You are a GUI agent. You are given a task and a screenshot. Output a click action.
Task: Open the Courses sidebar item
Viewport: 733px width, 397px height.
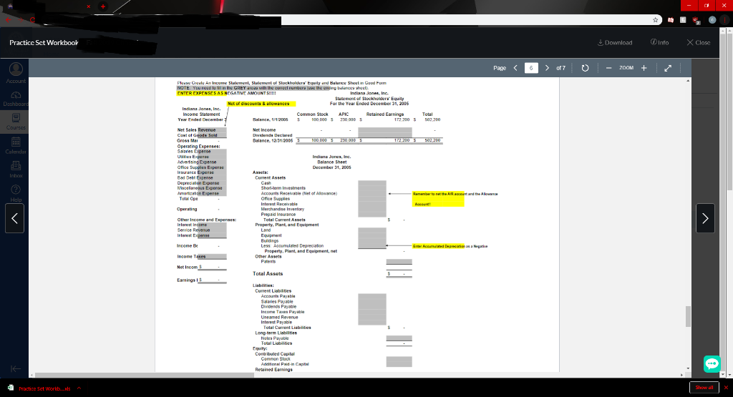click(x=16, y=122)
